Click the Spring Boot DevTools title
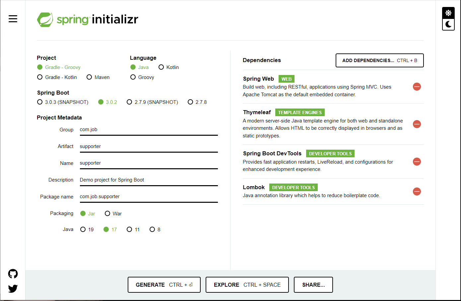 pos(272,154)
